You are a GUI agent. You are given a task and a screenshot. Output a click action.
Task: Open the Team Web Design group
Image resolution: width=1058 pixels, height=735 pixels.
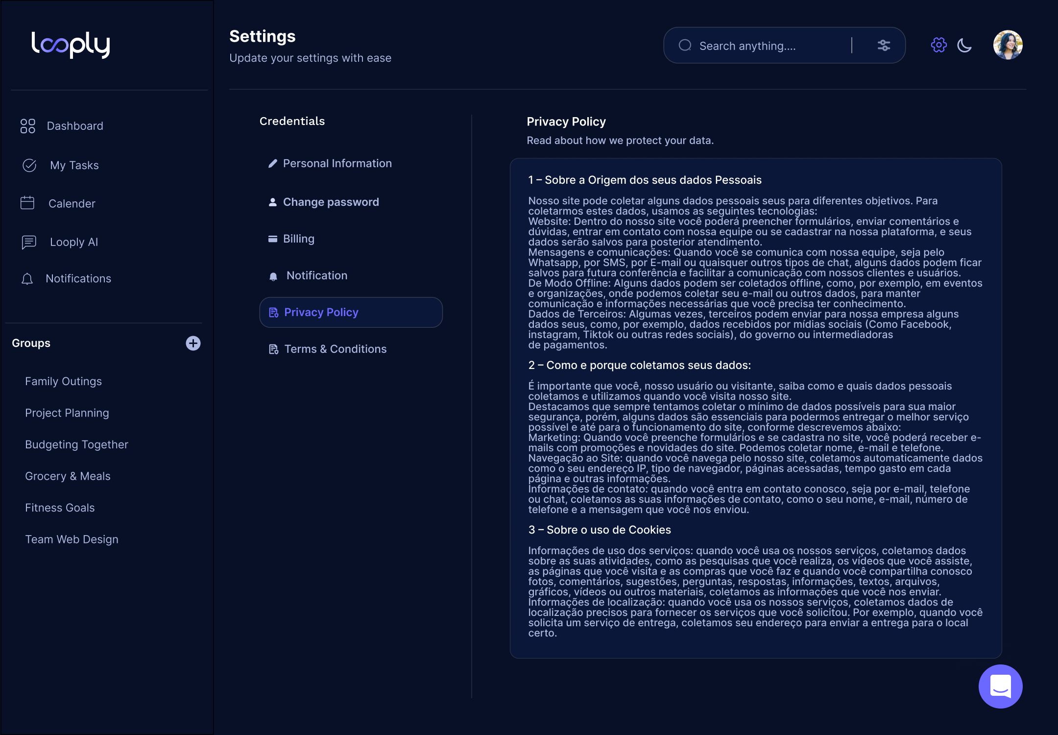pyautogui.click(x=72, y=539)
